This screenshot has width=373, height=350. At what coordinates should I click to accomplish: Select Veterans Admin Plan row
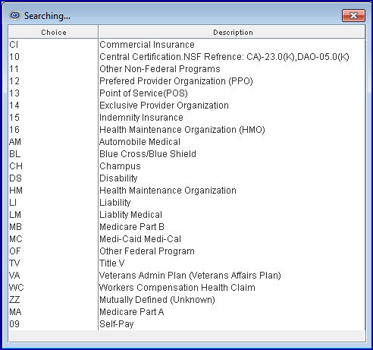coord(187,276)
